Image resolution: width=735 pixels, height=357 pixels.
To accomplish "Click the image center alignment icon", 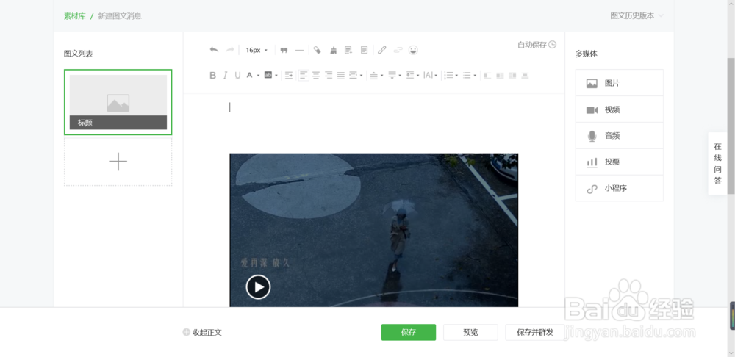I will (525, 76).
